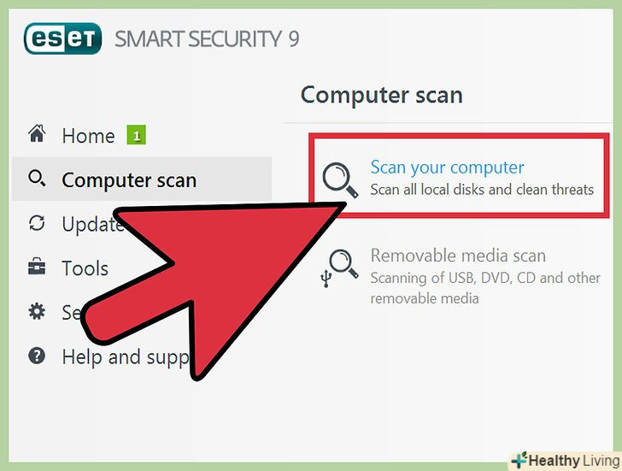
Task: Click the Computer scan magnifier sidebar icon
Action: click(37, 178)
